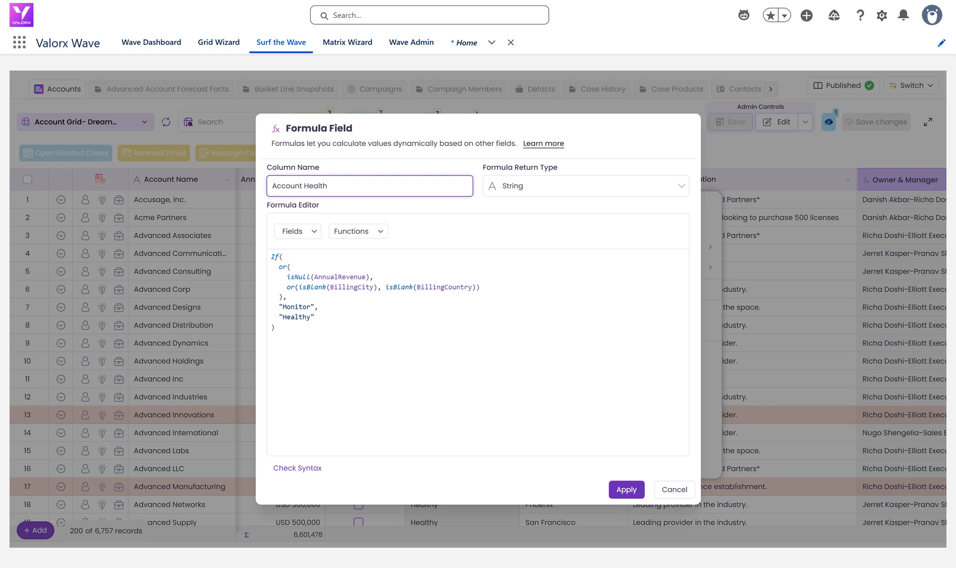Open the Learn more link
956x568 pixels.
point(543,143)
